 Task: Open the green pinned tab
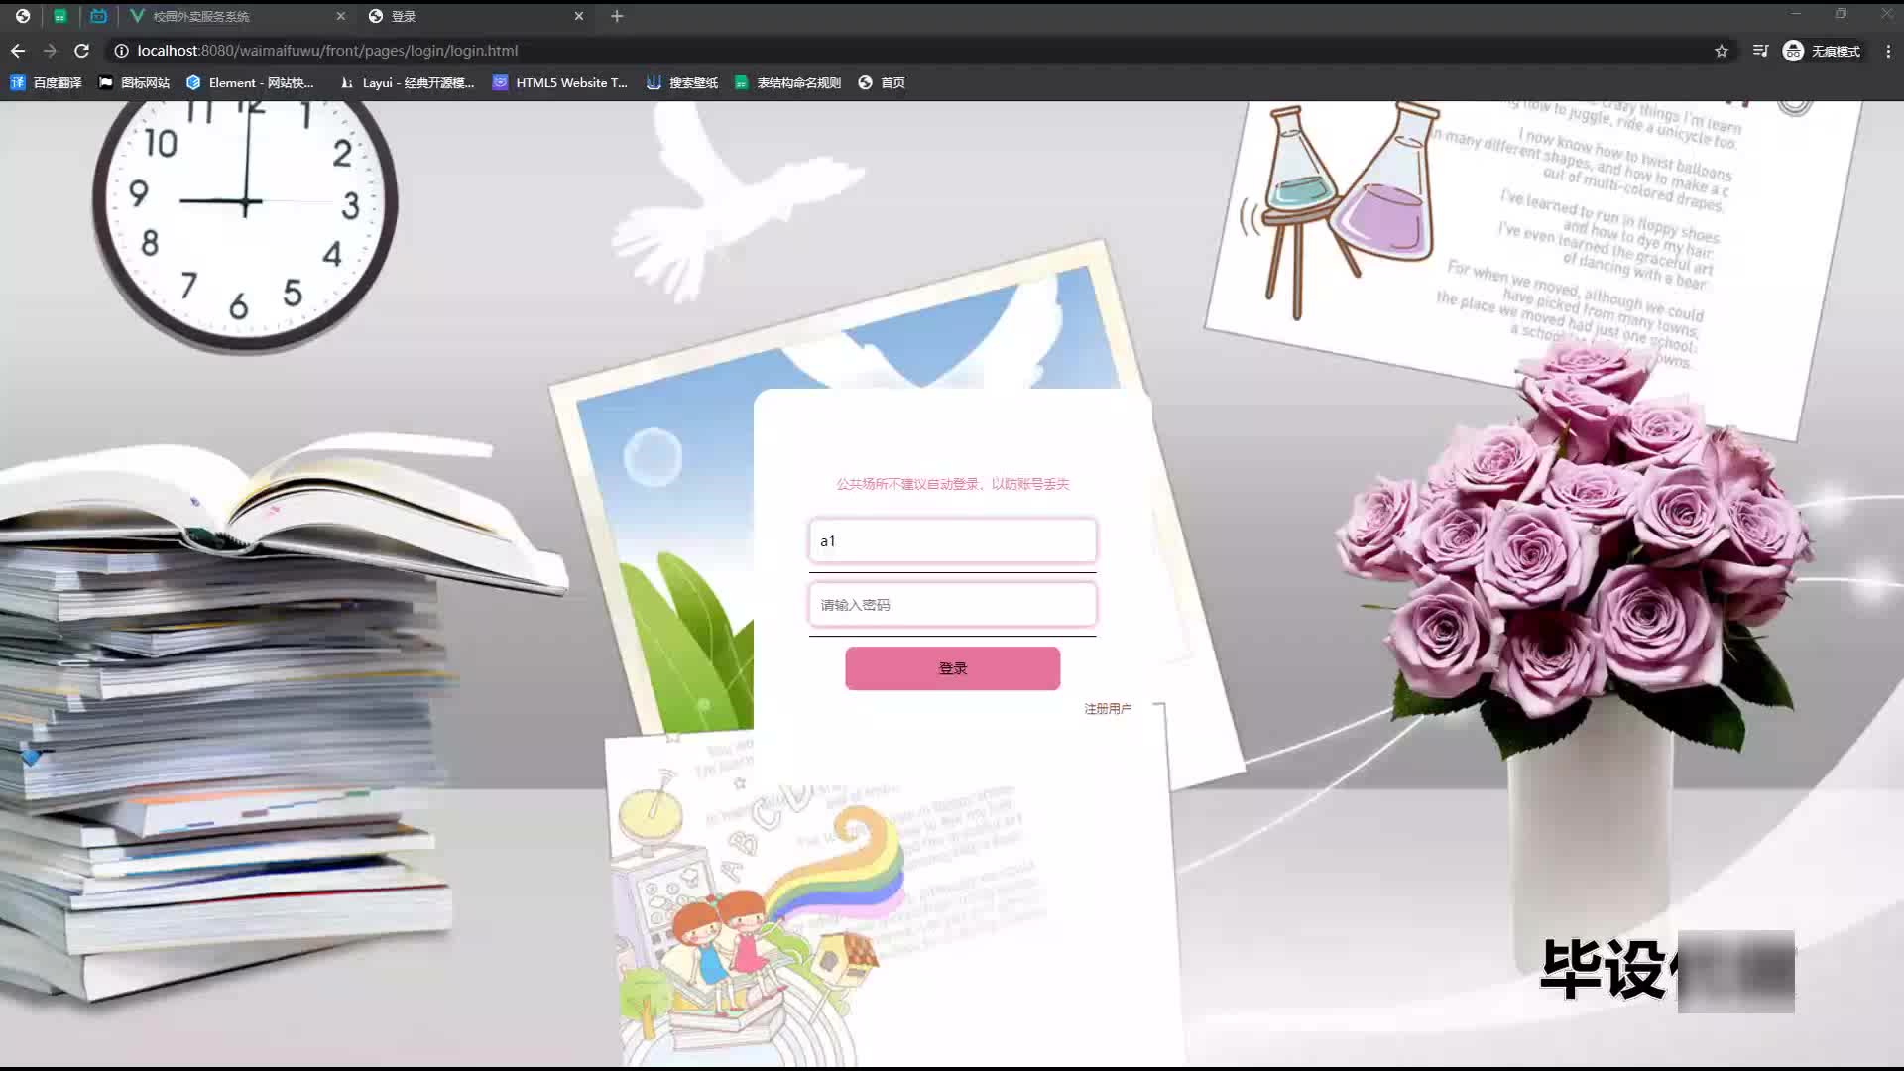pos(60,16)
